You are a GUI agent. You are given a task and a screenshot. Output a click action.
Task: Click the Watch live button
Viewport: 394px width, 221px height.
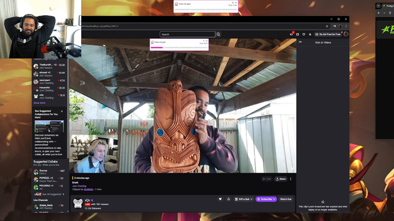pyautogui.click(x=286, y=199)
